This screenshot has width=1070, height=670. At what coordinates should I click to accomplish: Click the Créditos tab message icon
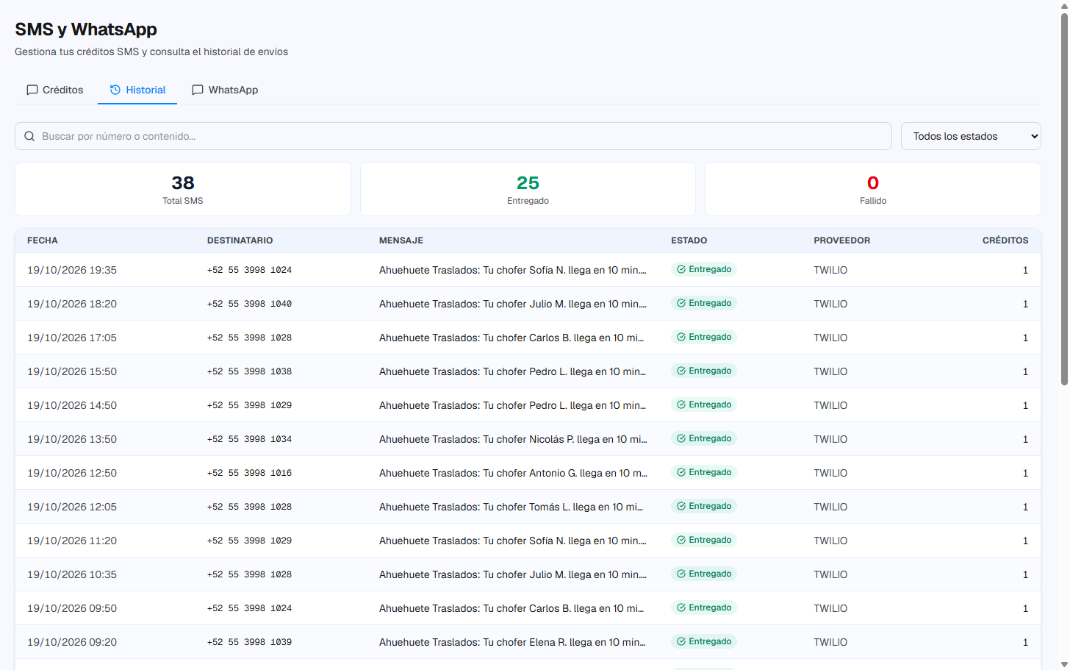(32, 90)
